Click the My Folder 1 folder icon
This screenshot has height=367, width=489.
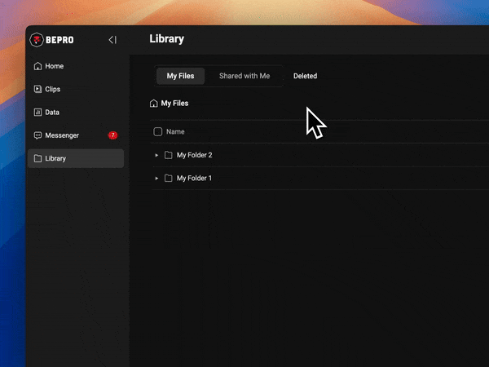click(x=169, y=178)
